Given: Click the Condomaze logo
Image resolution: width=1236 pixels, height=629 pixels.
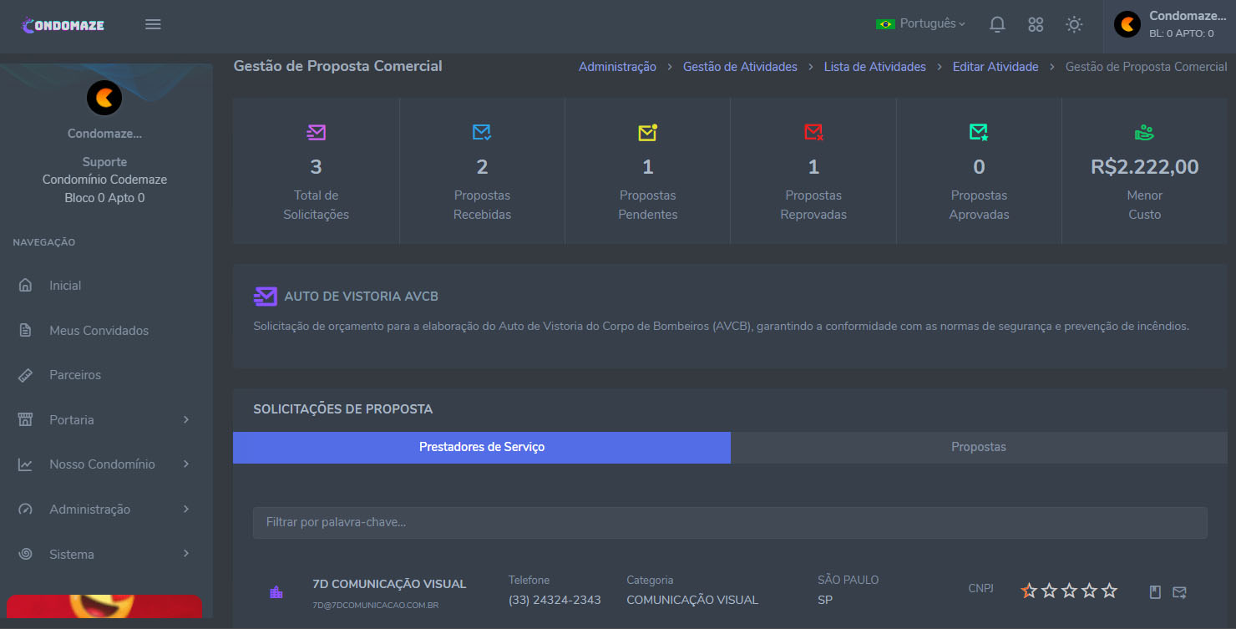Looking at the screenshot, I should pyautogui.click(x=63, y=24).
